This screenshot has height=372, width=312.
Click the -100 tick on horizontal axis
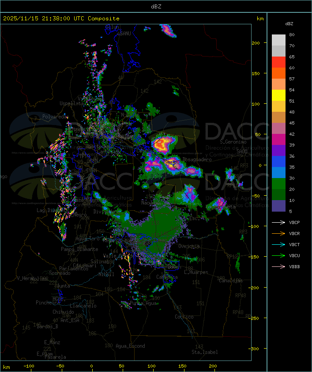(29, 366)
